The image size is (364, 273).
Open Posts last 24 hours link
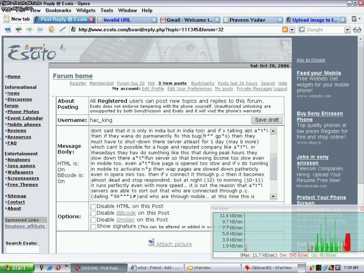pos(238,83)
